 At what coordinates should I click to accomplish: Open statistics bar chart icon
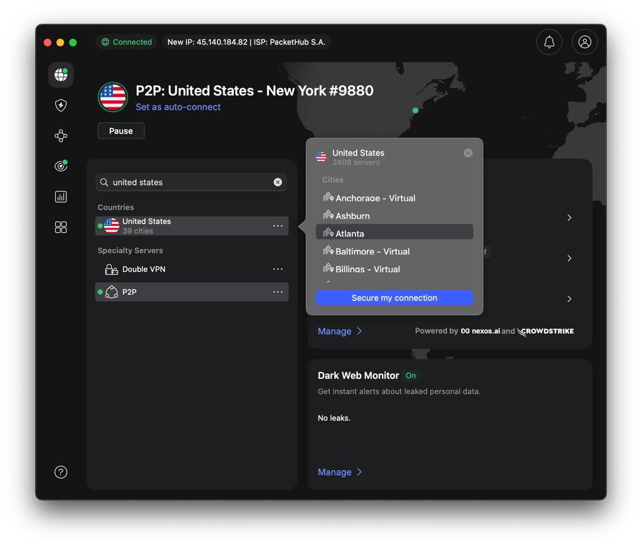coord(61,197)
